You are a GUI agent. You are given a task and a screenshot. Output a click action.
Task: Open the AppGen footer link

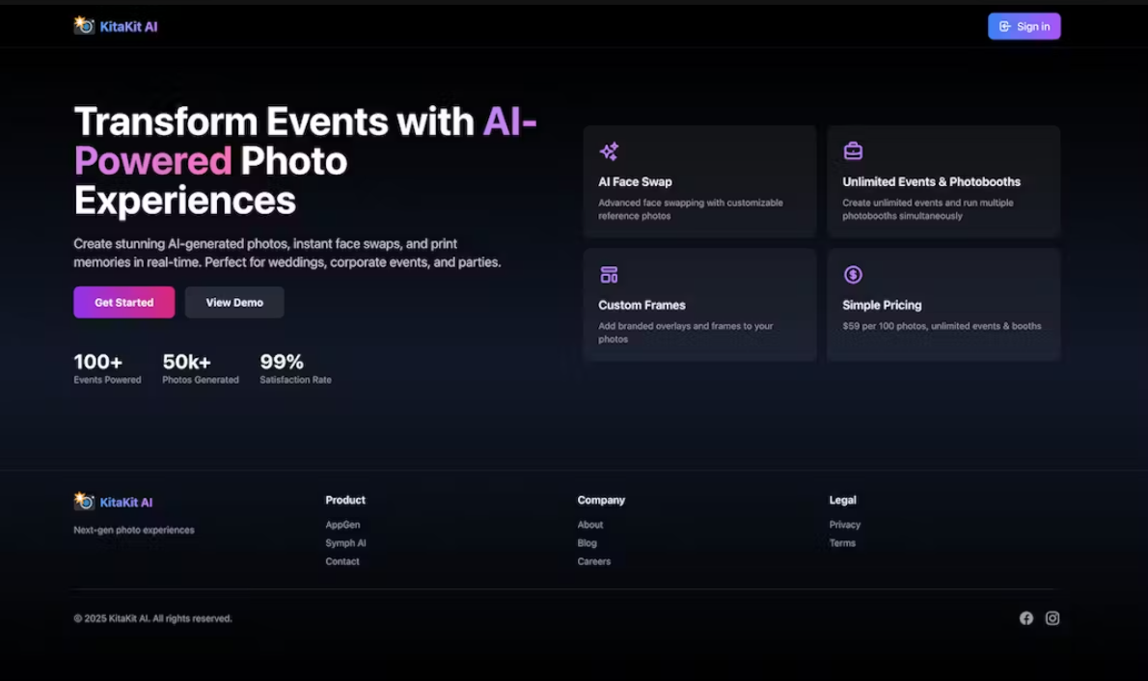tap(342, 525)
